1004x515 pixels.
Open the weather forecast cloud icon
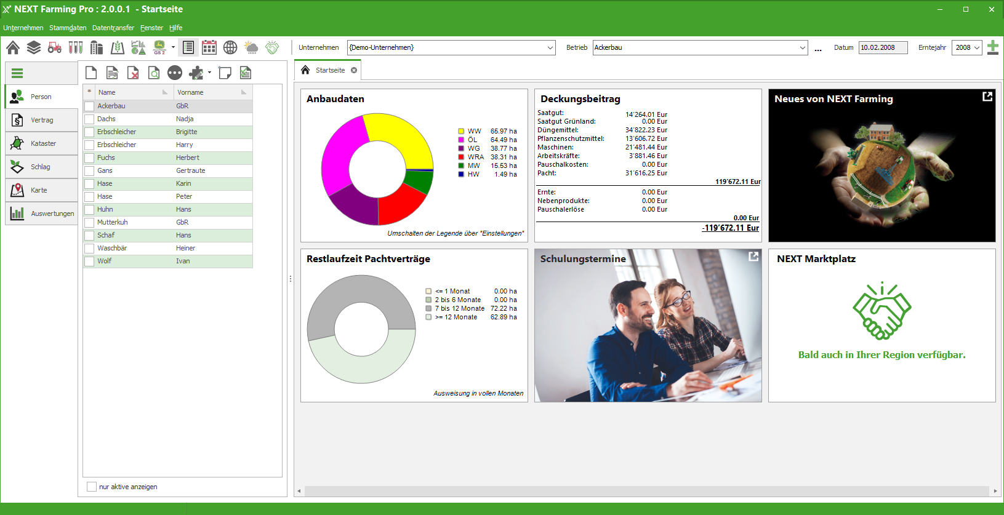click(251, 47)
